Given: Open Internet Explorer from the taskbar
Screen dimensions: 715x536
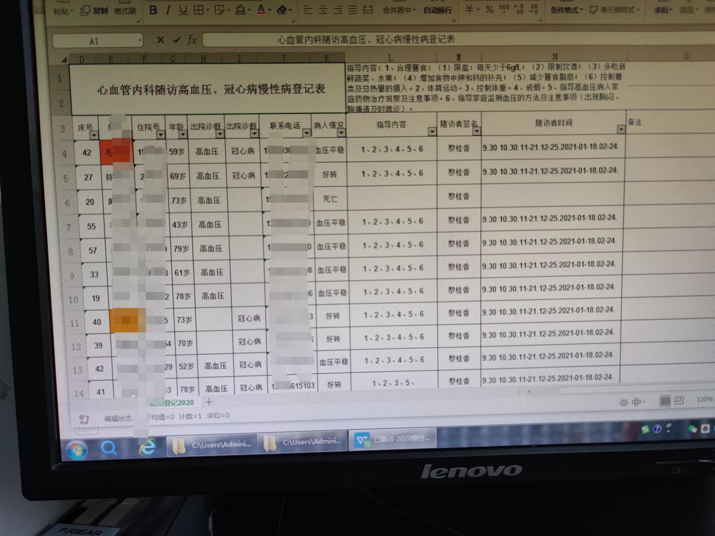Looking at the screenshot, I should (148, 447).
